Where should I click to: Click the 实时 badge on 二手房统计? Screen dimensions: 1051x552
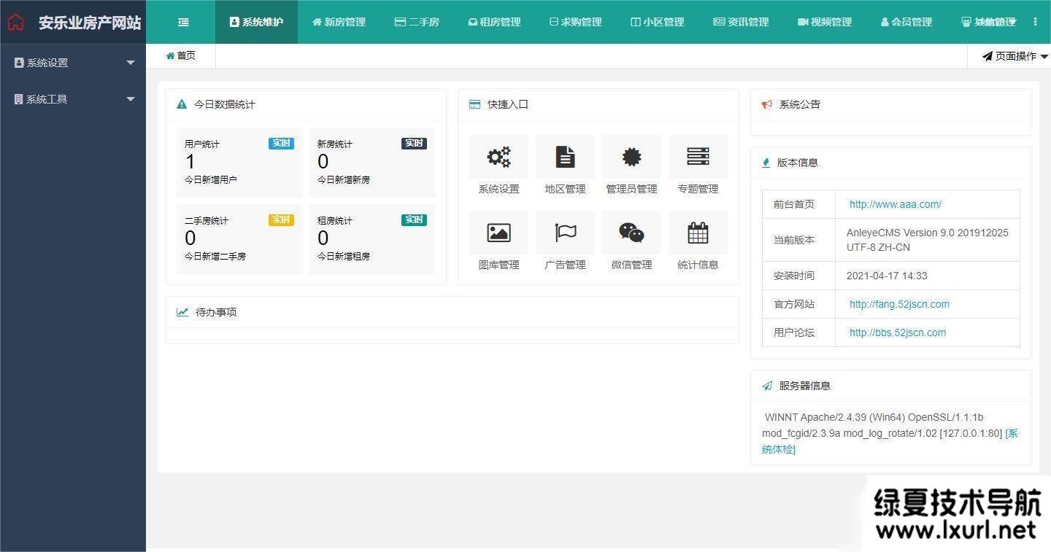coord(281,220)
